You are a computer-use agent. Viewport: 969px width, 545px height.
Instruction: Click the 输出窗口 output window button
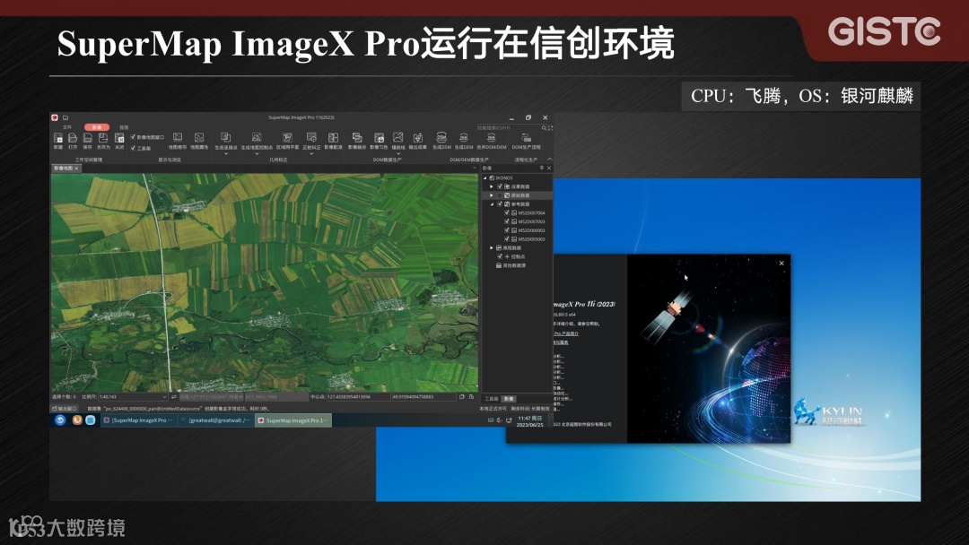(x=65, y=409)
